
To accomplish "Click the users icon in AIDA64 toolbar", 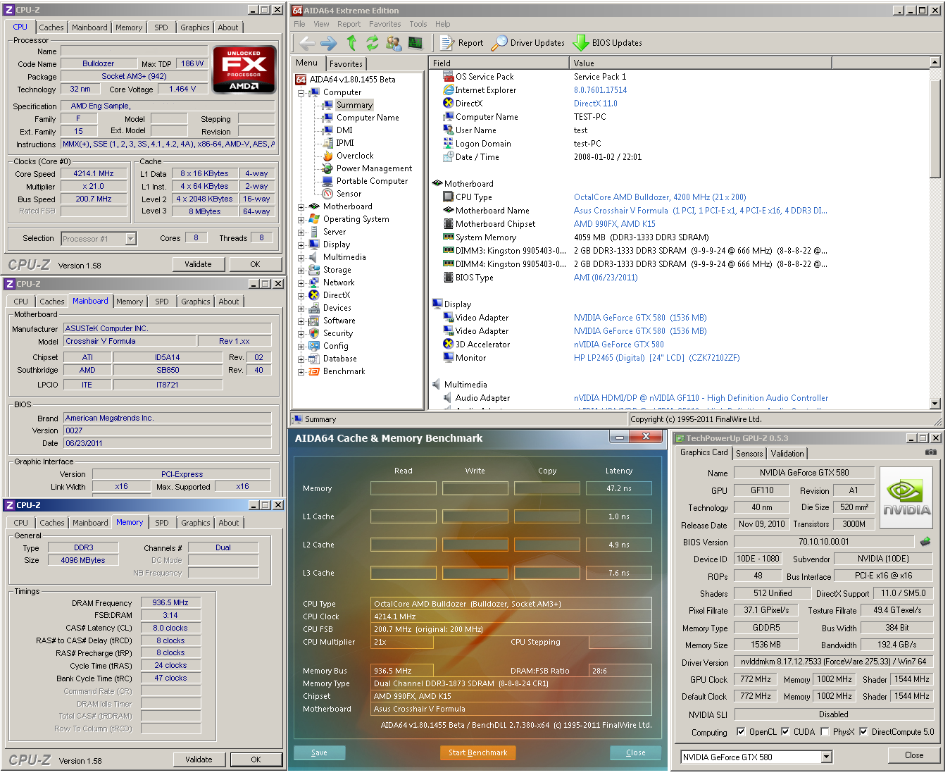I will pos(394,43).
